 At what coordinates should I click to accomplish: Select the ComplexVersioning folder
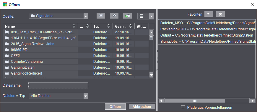coord(40,62)
